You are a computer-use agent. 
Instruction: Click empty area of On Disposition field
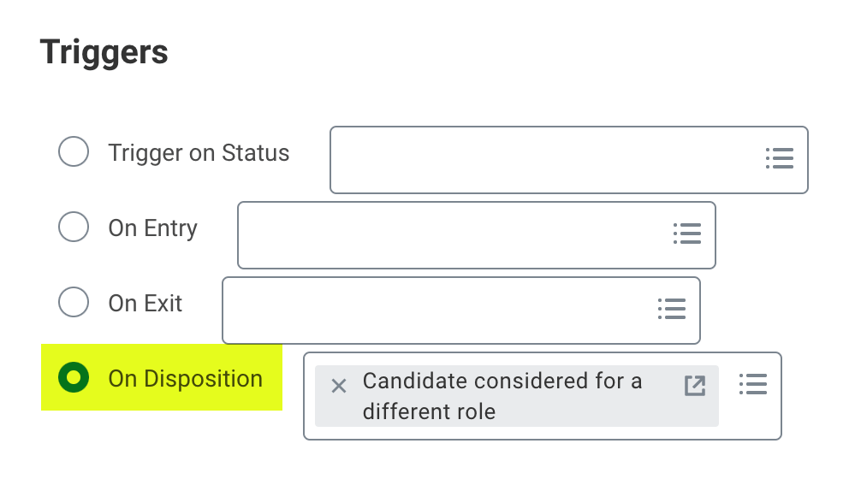tap(514, 432)
